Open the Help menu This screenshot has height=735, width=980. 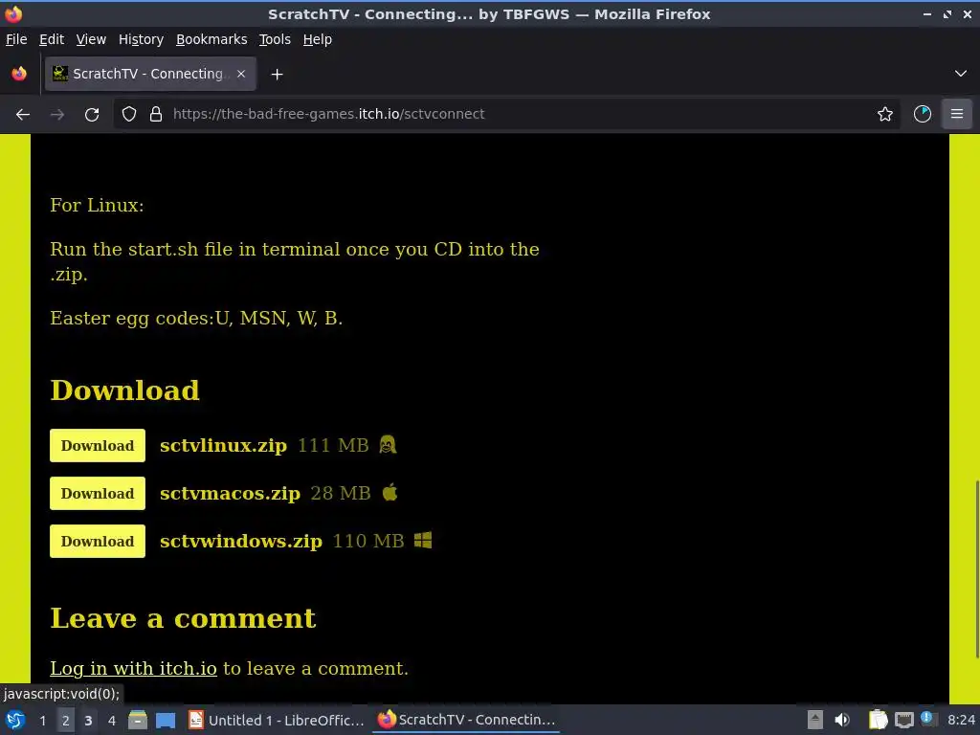pos(318,39)
